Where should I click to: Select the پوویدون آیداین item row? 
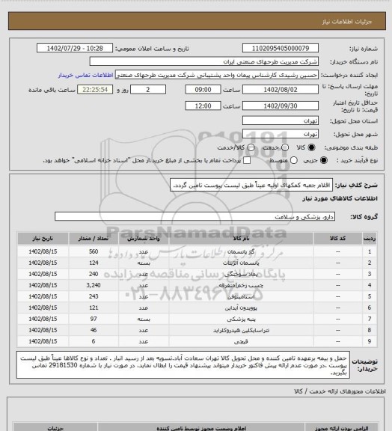point(197,308)
